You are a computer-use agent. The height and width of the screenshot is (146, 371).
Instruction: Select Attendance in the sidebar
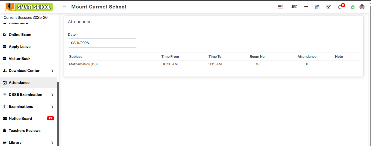click(x=29, y=83)
